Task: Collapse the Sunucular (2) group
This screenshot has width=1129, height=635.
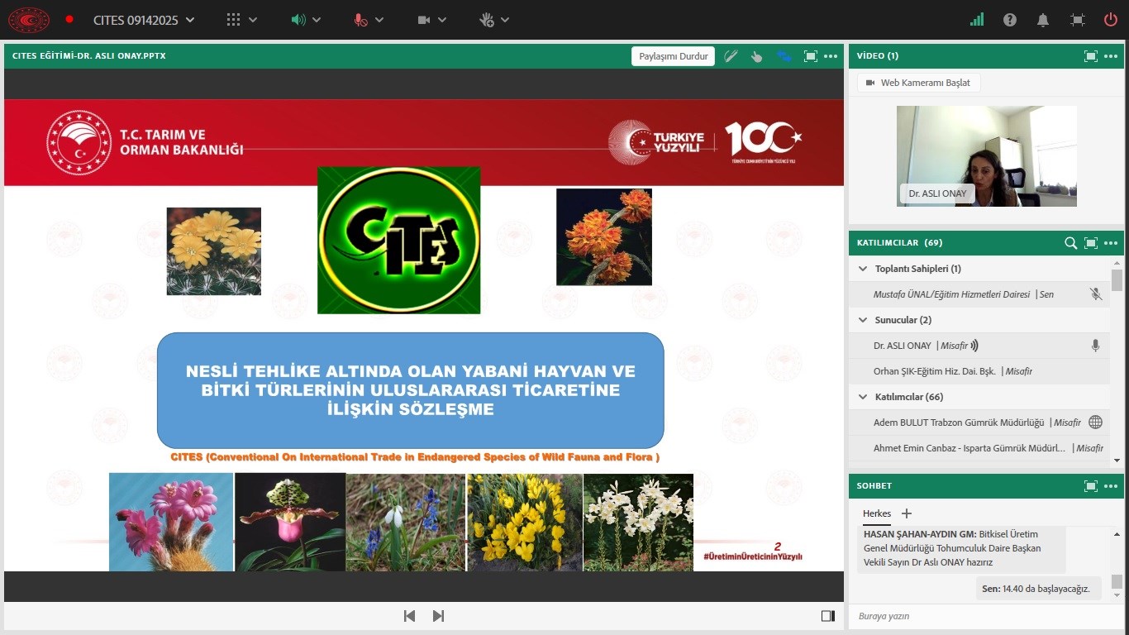Action: (x=863, y=320)
